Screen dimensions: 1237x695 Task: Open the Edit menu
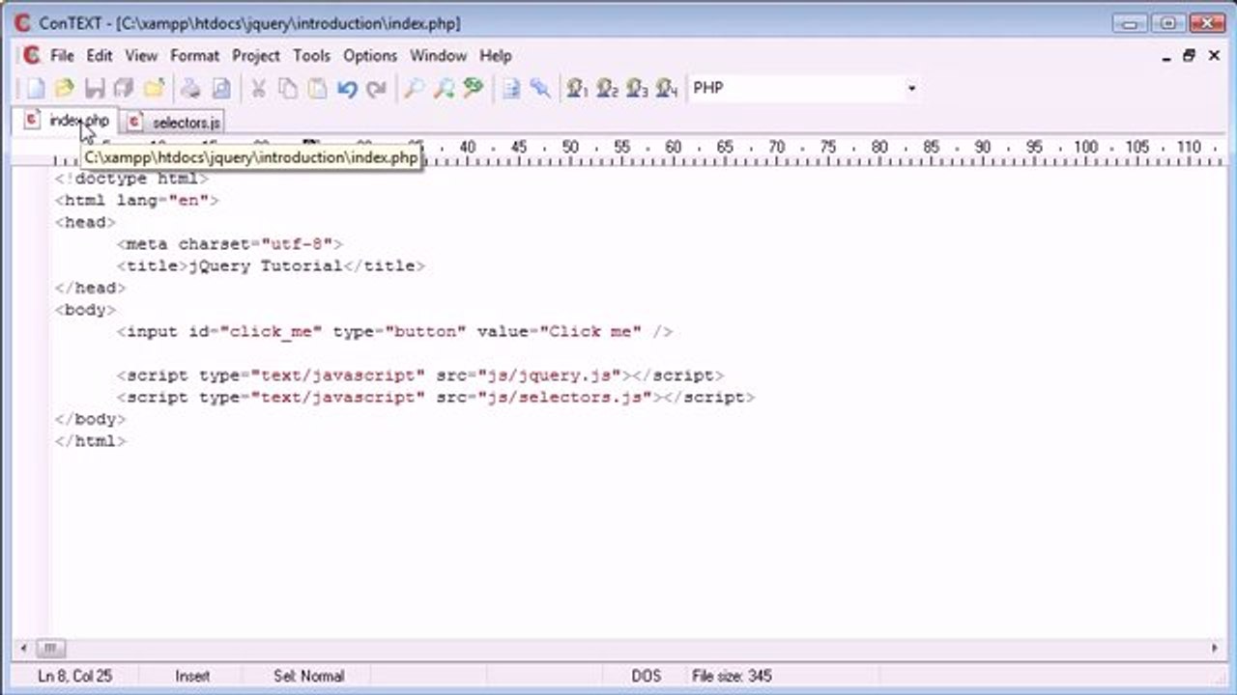(x=100, y=56)
